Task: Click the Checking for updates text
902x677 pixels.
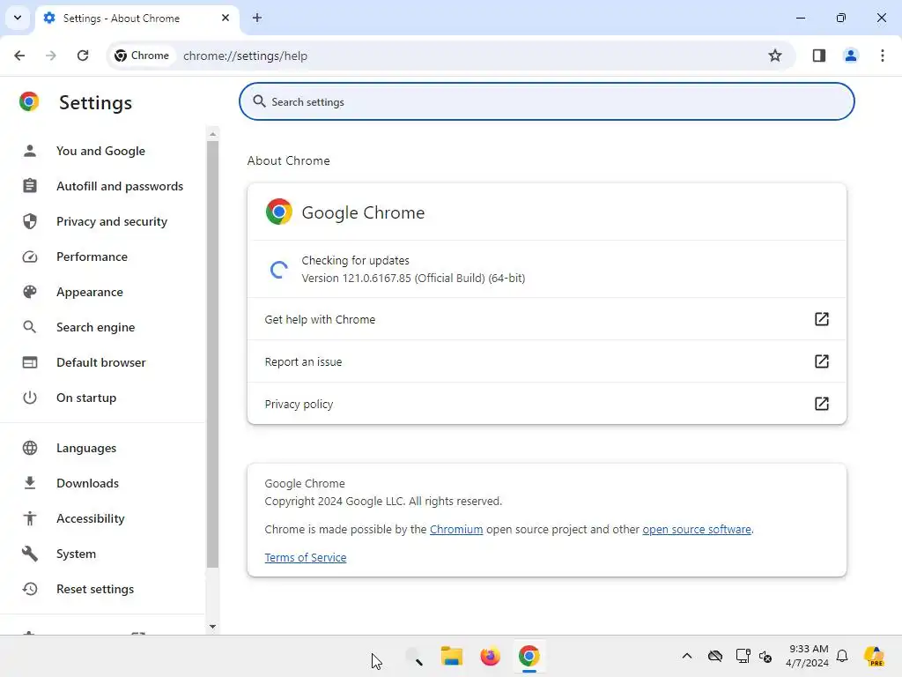Action: (x=356, y=260)
